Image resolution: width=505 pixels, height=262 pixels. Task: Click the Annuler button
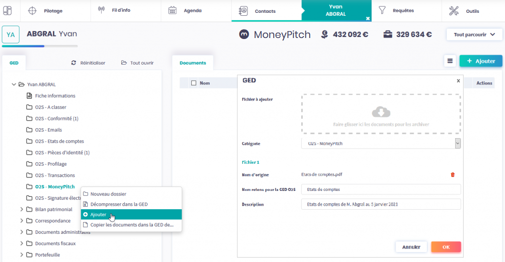[x=411, y=247]
